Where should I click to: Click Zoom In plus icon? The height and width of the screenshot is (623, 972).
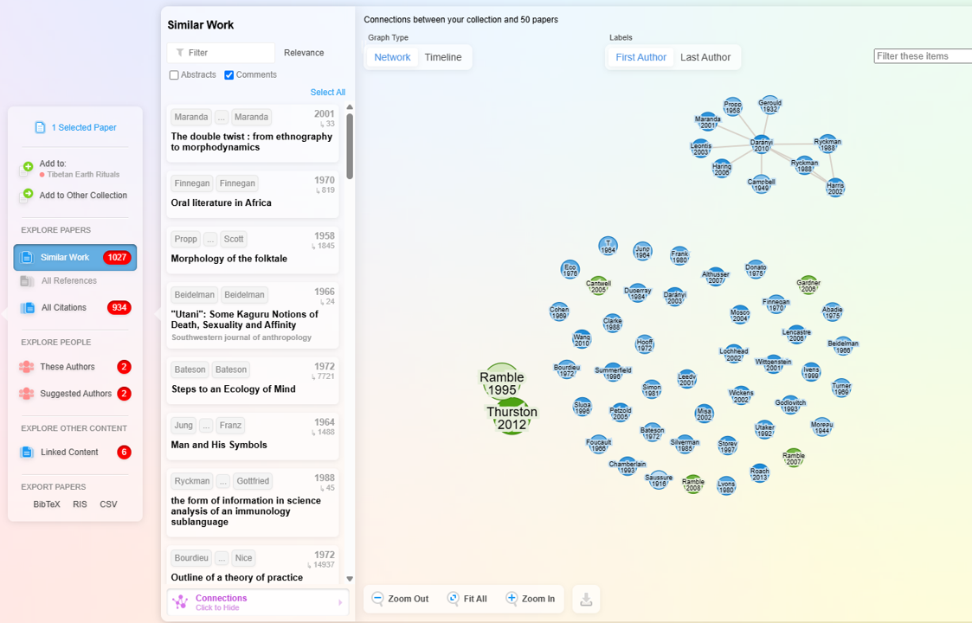click(512, 598)
